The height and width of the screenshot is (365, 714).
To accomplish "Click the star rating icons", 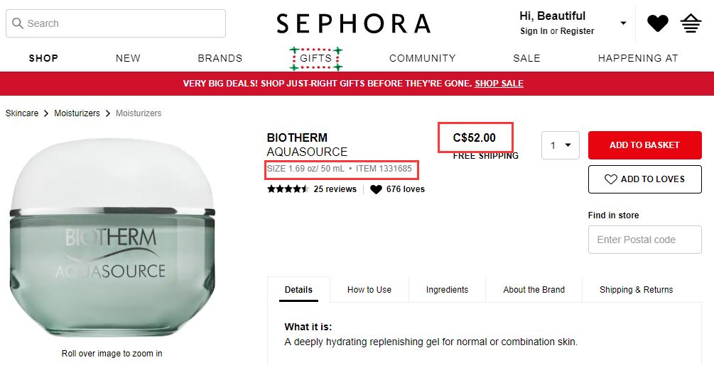I will coord(287,189).
